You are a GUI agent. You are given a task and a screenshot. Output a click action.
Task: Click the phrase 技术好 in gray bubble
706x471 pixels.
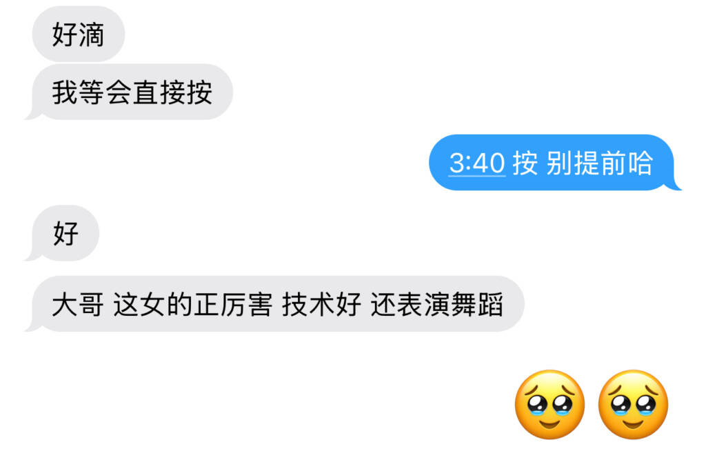coord(321,304)
